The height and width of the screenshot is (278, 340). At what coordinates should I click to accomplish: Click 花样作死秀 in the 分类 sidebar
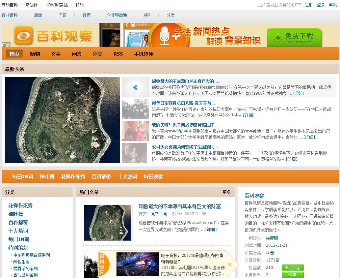pyautogui.click(x=20, y=206)
